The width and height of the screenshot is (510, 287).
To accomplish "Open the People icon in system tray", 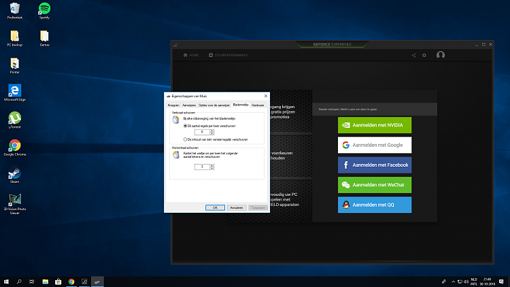I will 443,282.
